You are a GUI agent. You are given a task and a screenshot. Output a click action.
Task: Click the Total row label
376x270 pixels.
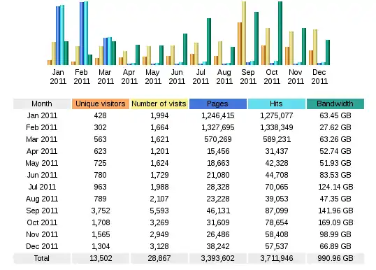coord(42,258)
